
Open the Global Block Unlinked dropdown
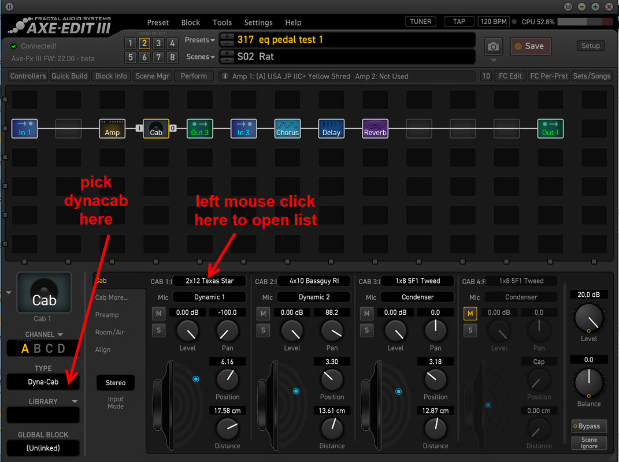click(43, 448)
